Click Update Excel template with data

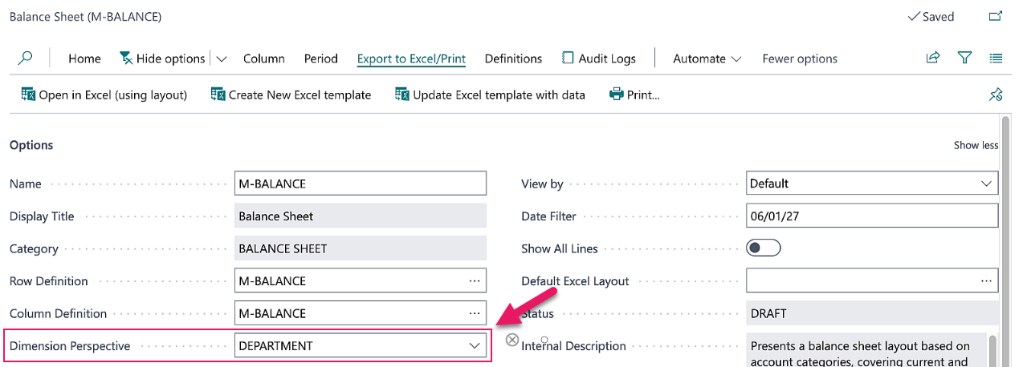click(490, 95)
